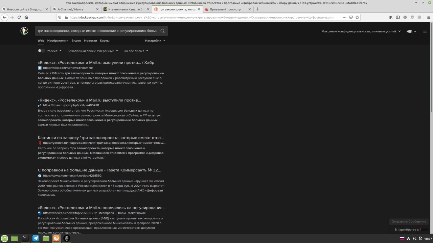This screenshot has height=243, width=433.
Task: Click the Firefox address bar URL
Action: [202, 17]
